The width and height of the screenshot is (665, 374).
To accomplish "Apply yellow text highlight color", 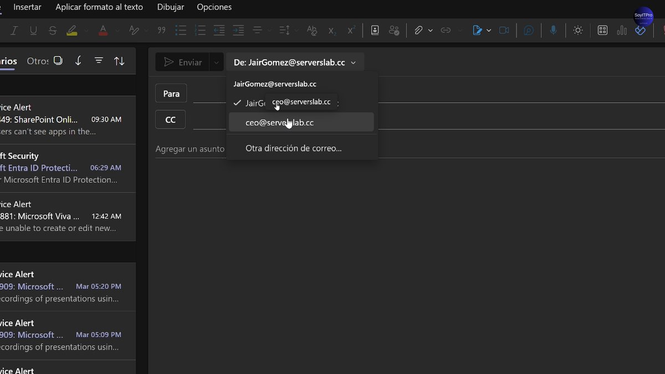I will click(x=71, y=30).
